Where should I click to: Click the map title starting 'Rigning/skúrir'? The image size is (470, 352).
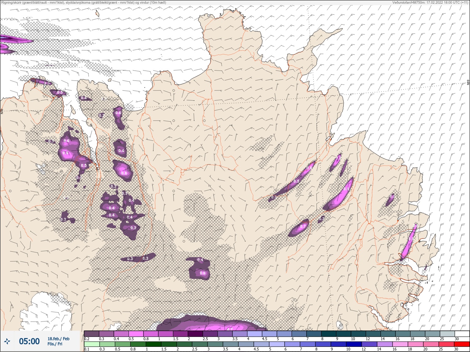tap(84, 2)
